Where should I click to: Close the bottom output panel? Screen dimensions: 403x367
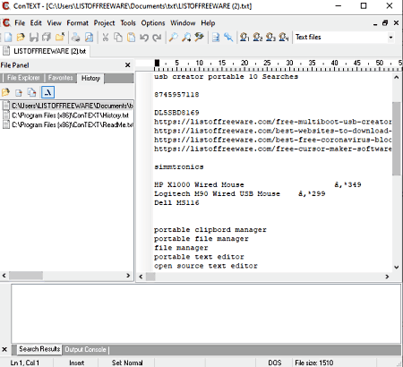[4, 349]
